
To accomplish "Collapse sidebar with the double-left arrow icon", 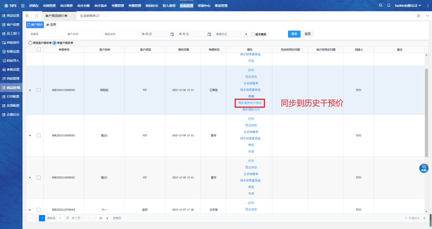I will (27, 16).
